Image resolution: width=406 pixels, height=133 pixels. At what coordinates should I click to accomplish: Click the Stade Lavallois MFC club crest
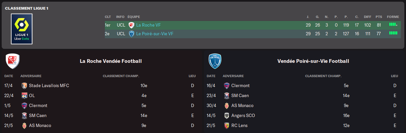(x=24, y=85)
